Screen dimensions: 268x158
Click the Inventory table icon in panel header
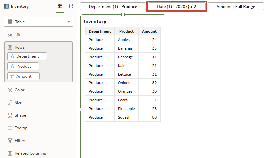(6, 6)
